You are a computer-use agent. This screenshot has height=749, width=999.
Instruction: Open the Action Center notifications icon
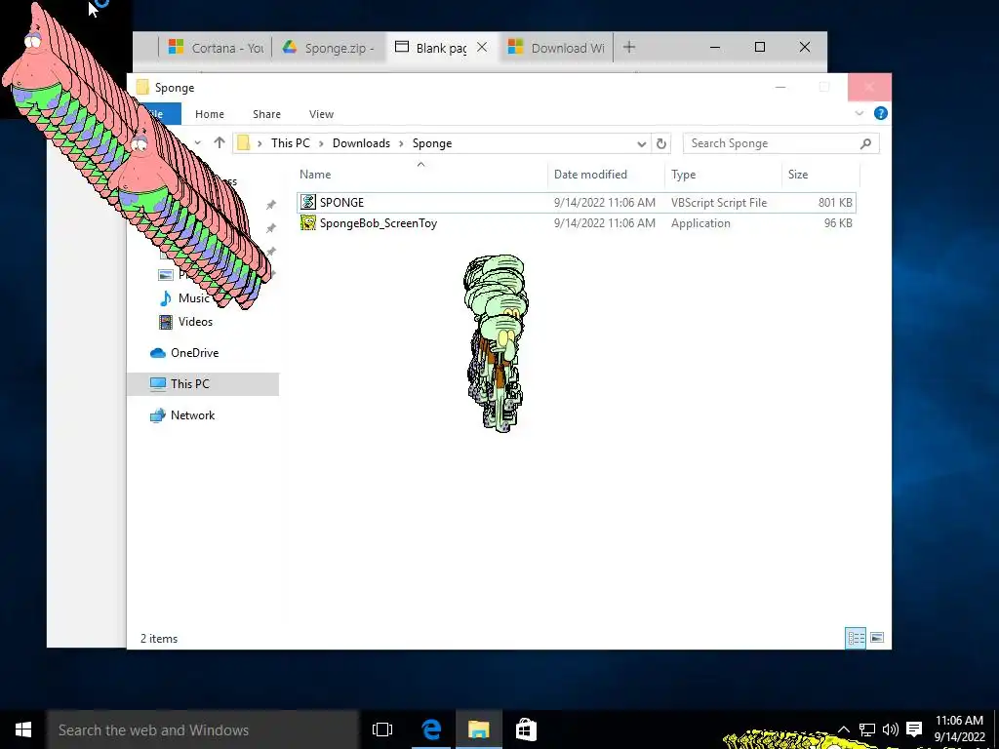tap(914, 729)
